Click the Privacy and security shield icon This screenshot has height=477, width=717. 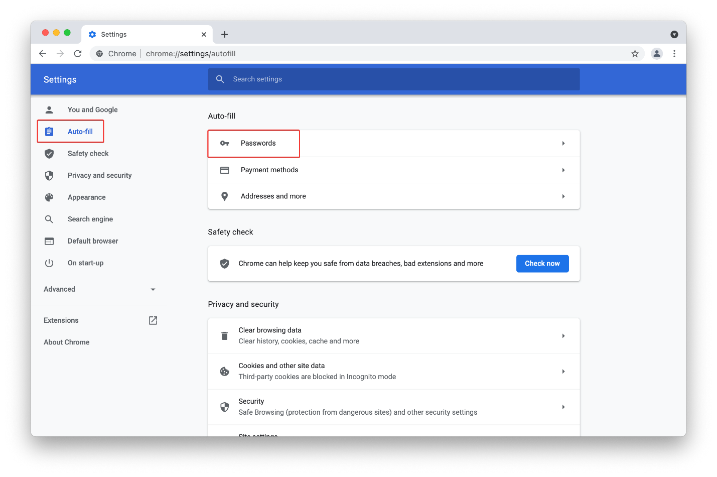tap(49, 175)
